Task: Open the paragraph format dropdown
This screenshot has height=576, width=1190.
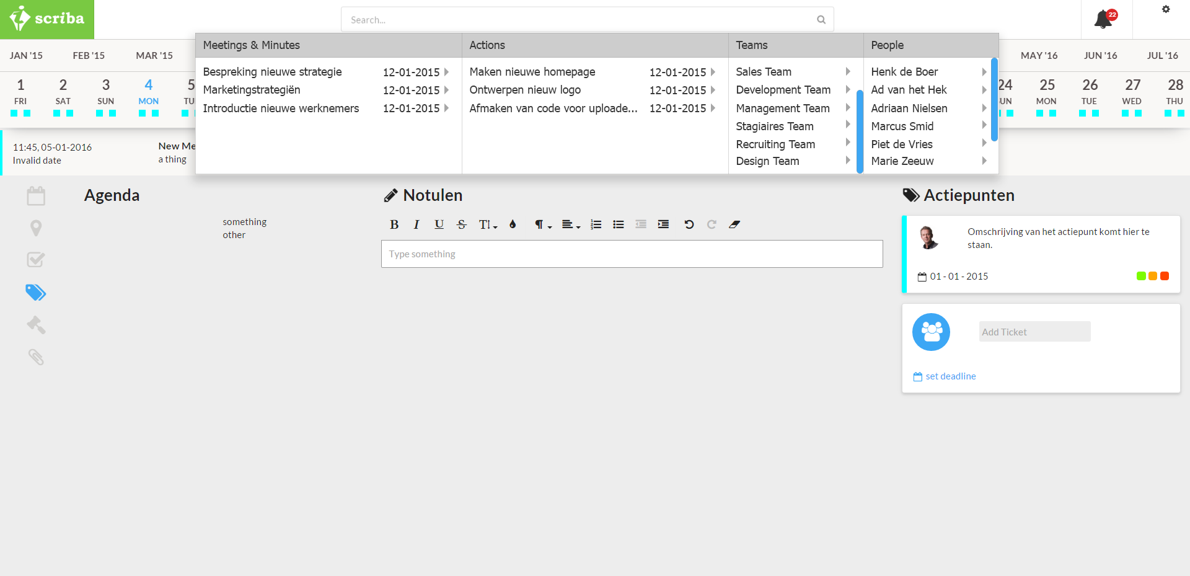Action: (543, 224)
